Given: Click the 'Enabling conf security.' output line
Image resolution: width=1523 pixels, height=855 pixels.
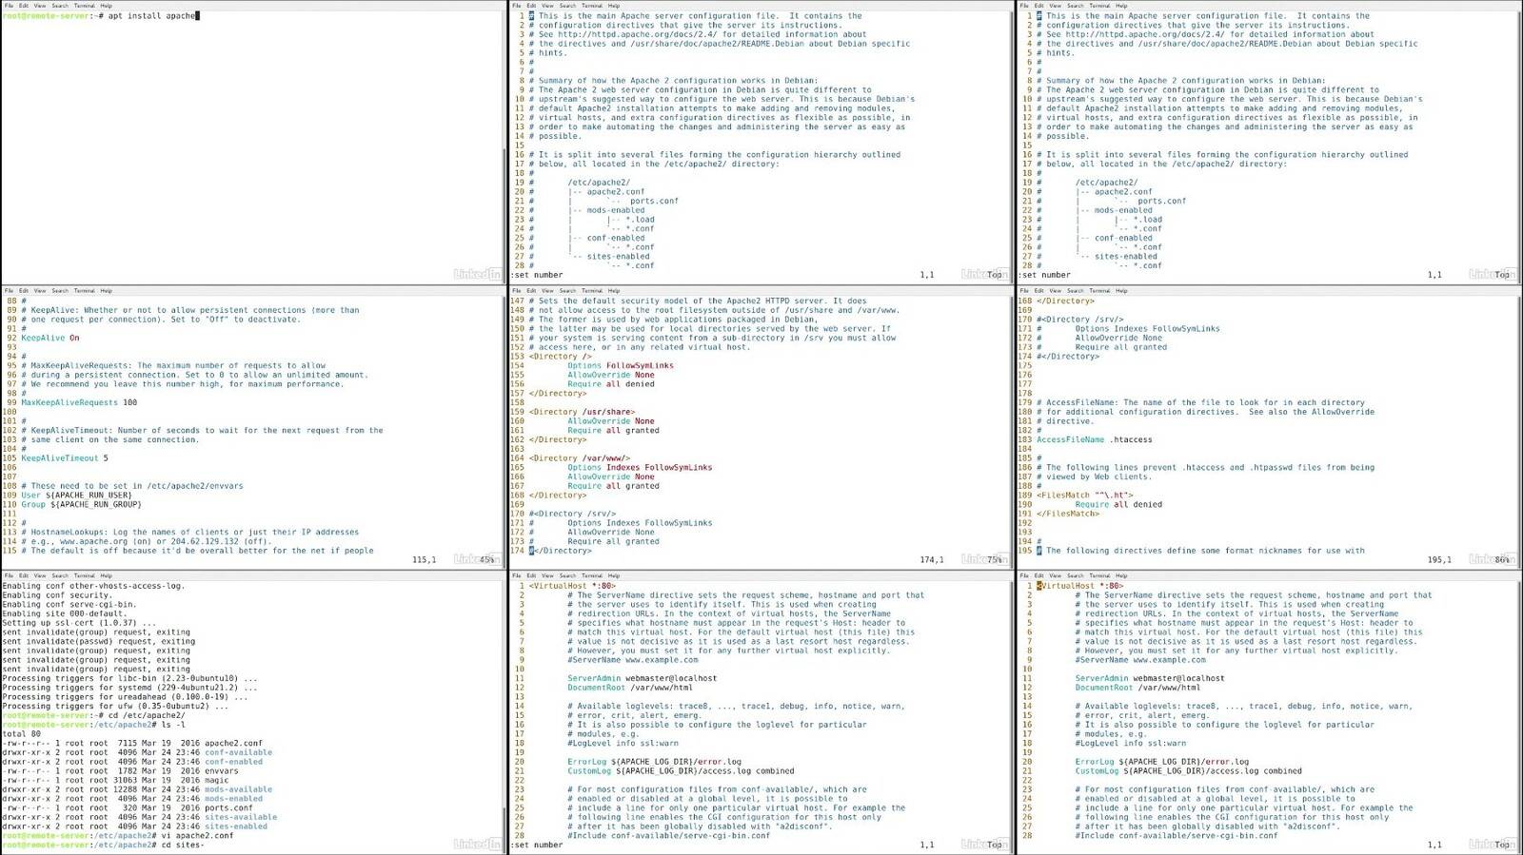Looking at the screenshot, I should [x=57, y=595].
